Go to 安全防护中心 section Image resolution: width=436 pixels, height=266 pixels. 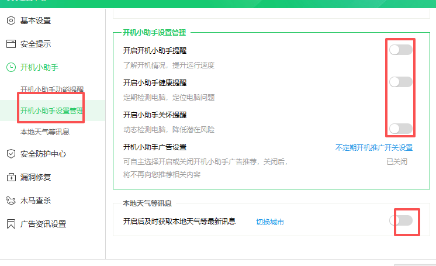[x=43, y=154]
